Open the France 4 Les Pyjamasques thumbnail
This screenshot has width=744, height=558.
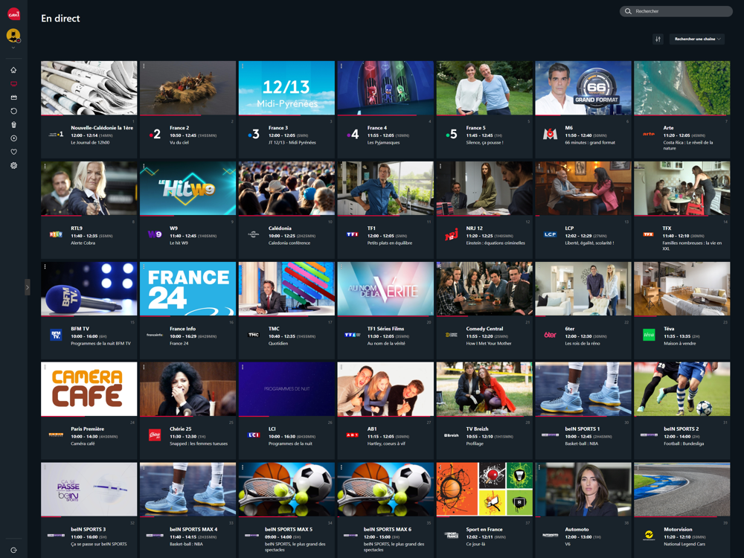(385, 88)
